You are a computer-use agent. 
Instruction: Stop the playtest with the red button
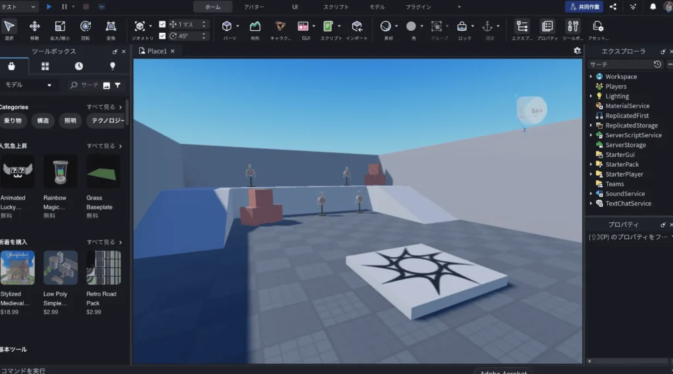coord(86,7)
